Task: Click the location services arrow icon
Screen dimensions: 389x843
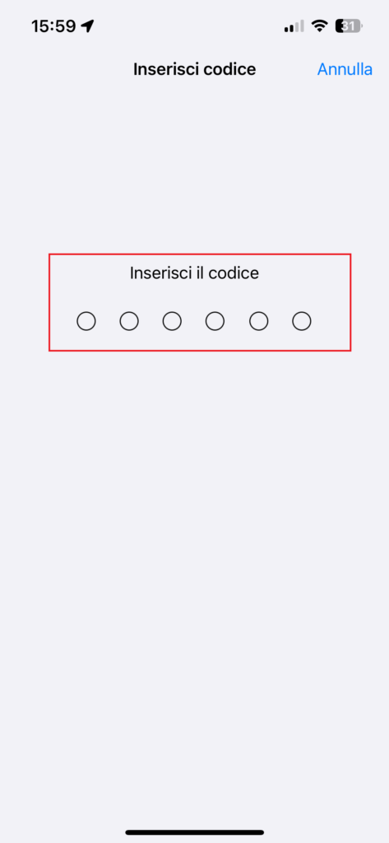Action: pos(87,26)
